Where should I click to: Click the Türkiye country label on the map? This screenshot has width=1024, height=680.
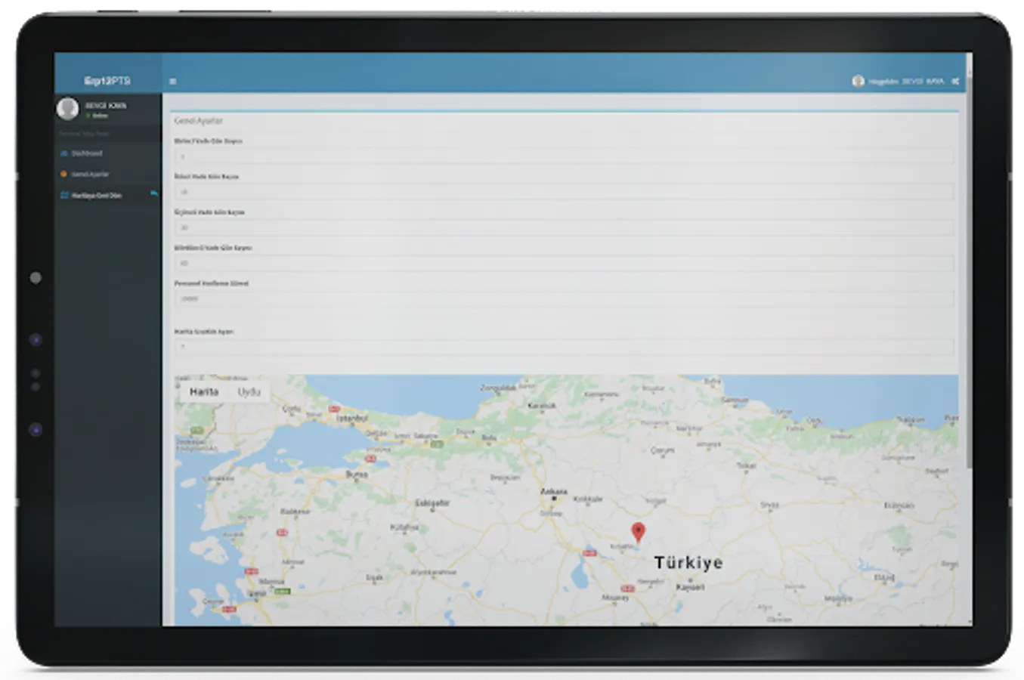pyautogui.click(x=688, y=563)
